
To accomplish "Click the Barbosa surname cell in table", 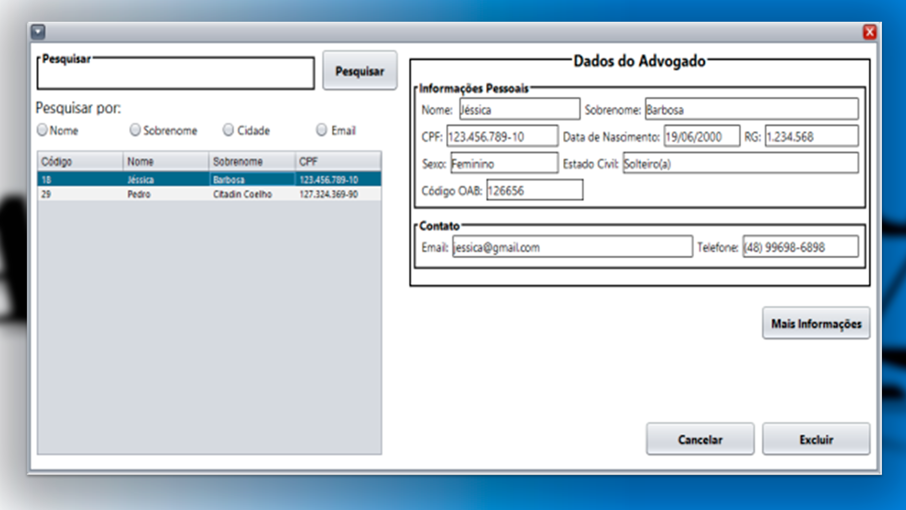I will 252,179.
